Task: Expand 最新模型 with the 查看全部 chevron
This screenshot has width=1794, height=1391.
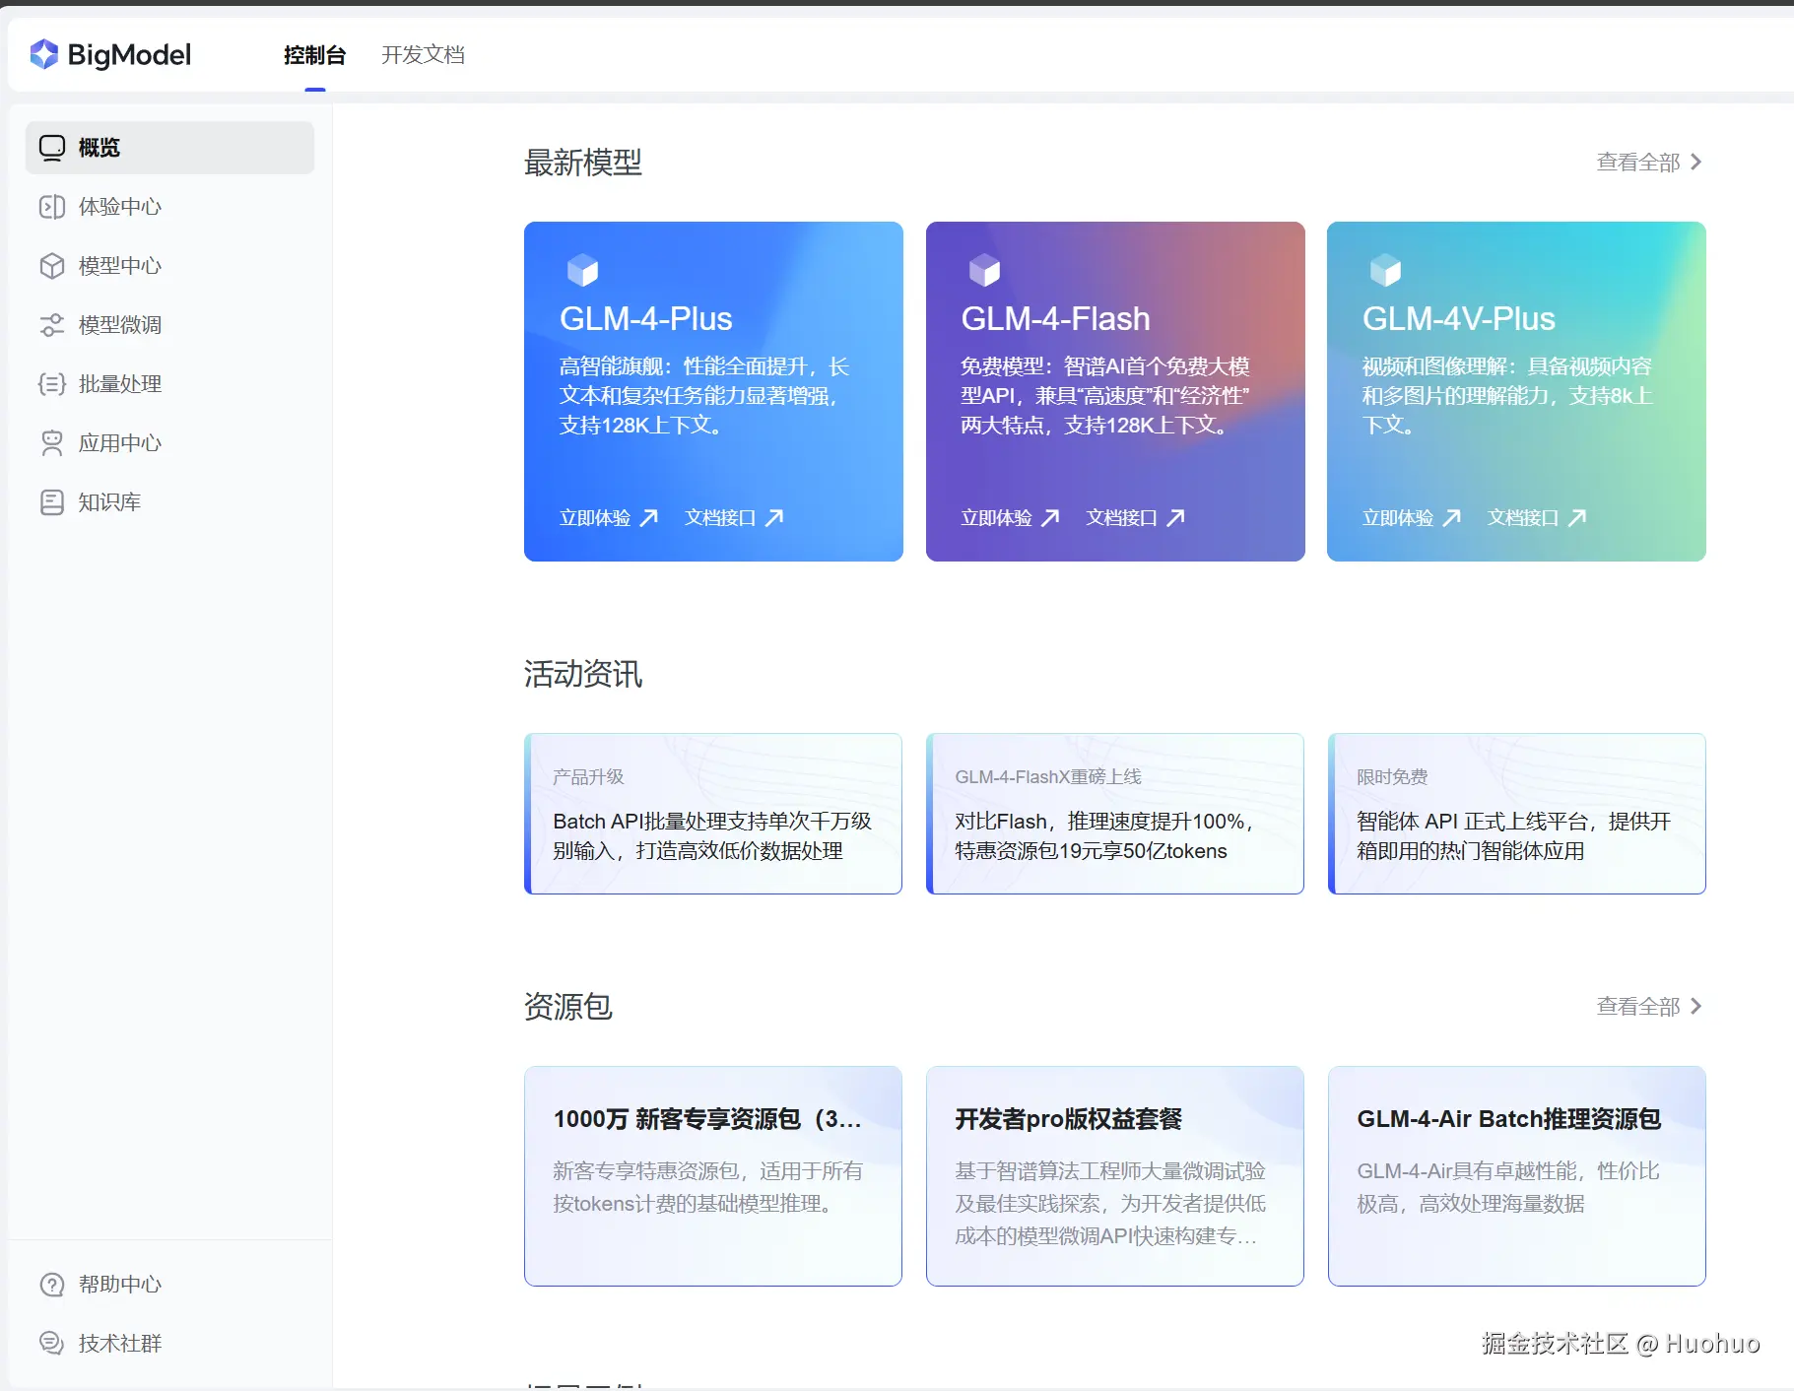Action: 1696,162
